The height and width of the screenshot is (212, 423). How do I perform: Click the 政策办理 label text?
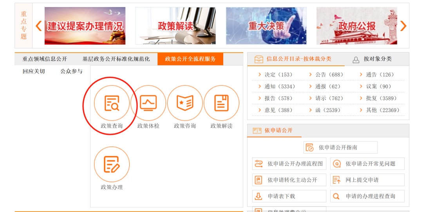pos(112,187)
